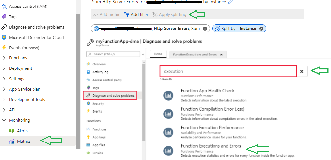The width and height of the screenshot is (331, 160).
Task: Open Security in myFunctionApp-dma menu
Action: click(98, 104)
